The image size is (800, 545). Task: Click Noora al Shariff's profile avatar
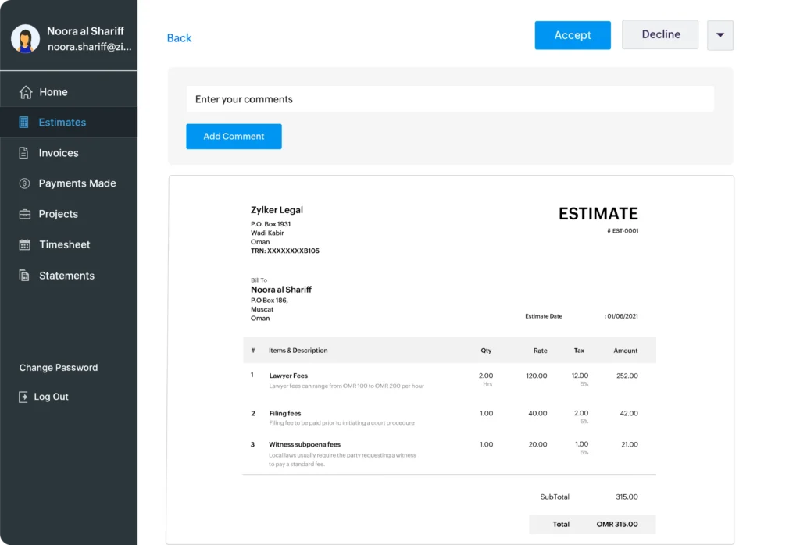click(26, 38)
